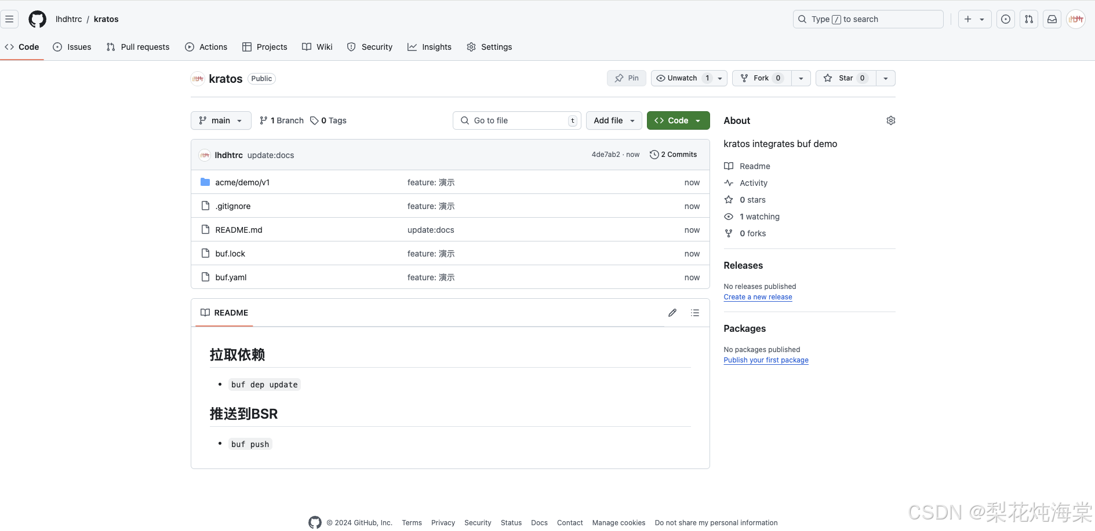Pin the kratos repository

tap(627, 78)
